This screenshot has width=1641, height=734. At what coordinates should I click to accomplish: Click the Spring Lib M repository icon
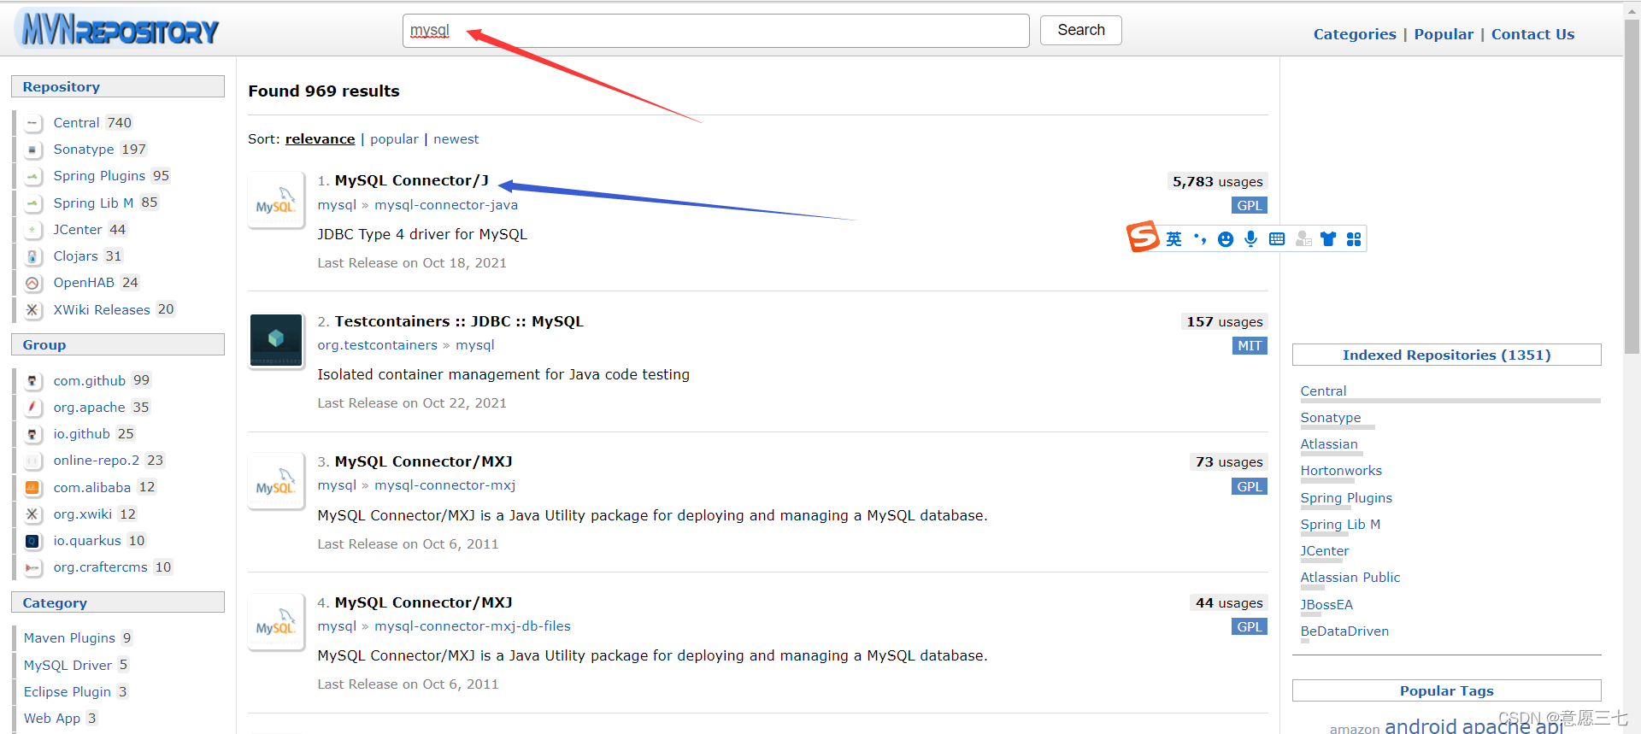click(32, 203)
